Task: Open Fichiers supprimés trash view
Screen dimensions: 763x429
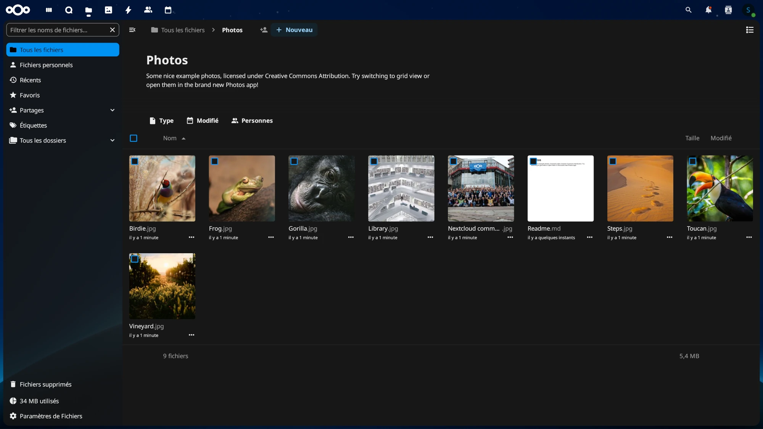Action: (x=63, y=384)
